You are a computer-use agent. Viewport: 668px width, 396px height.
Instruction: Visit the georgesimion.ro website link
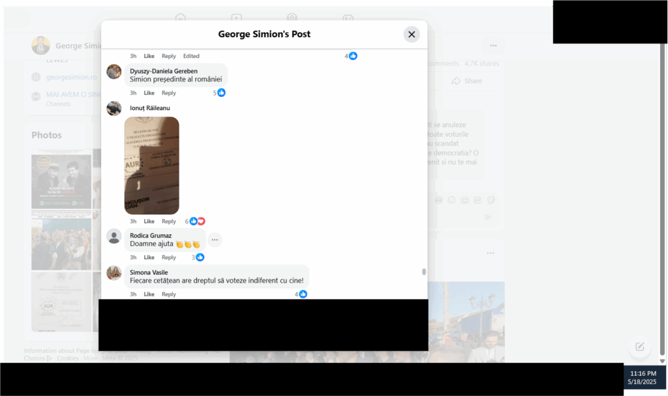tap(72, 77)
